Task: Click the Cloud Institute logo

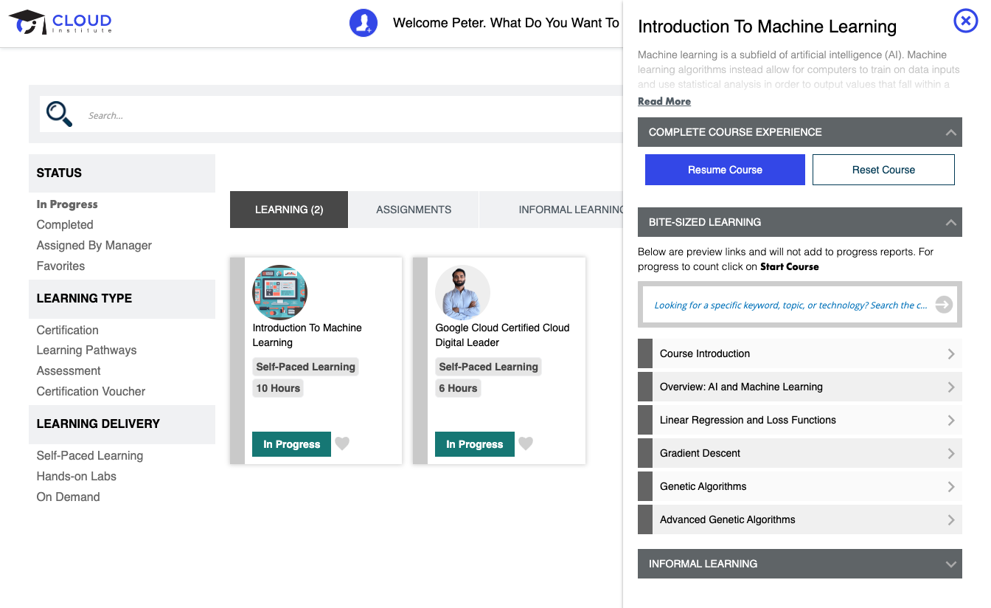Action: [x=61, y=21]
